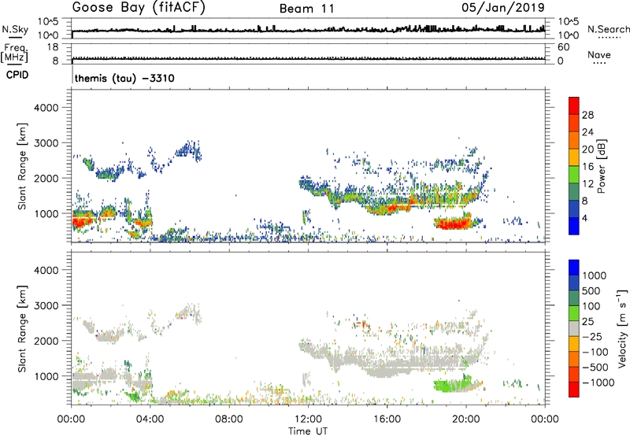Click the left '10^5' noise axis tick

click(48, 22)
